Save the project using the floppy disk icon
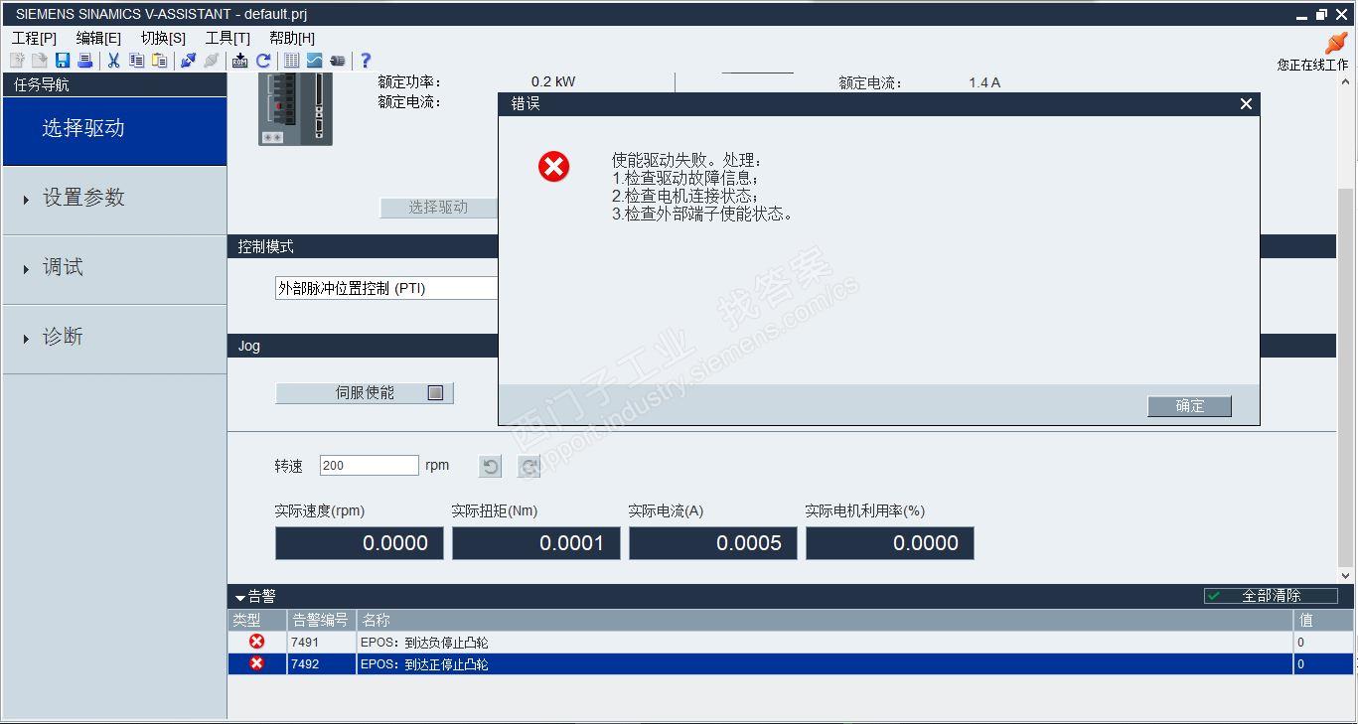 [x=63, y=61]
